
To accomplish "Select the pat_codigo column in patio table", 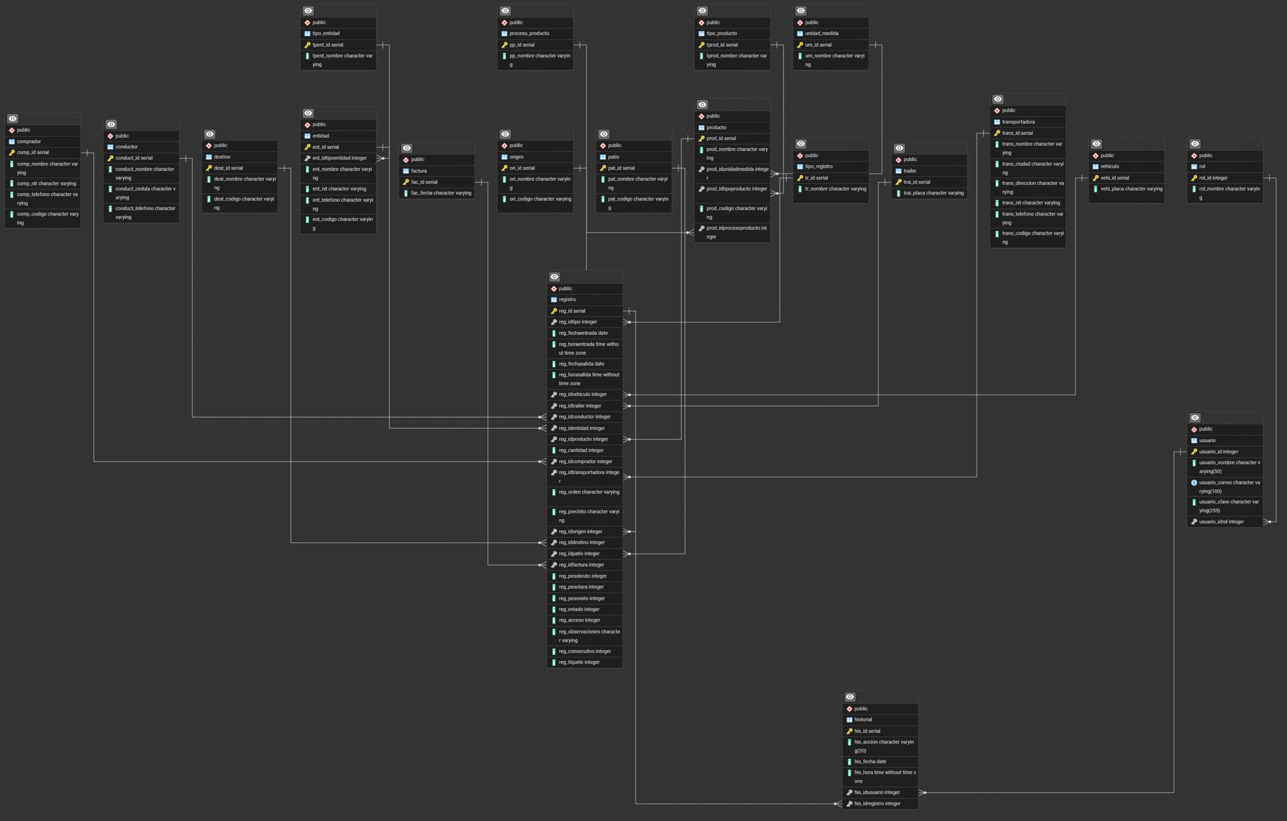I will coord(634,202).
